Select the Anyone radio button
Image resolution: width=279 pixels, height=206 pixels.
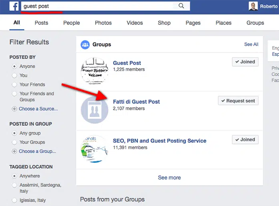click(x=14, y=67)
